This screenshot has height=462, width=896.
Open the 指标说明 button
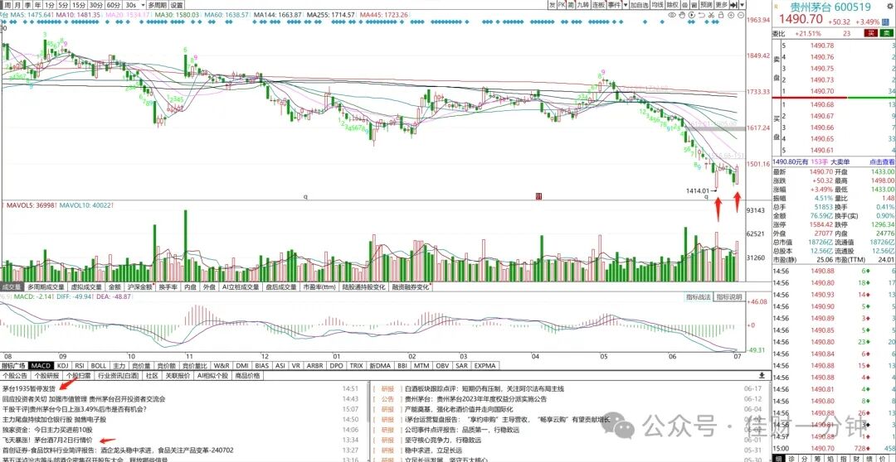[x=729, y=297]
